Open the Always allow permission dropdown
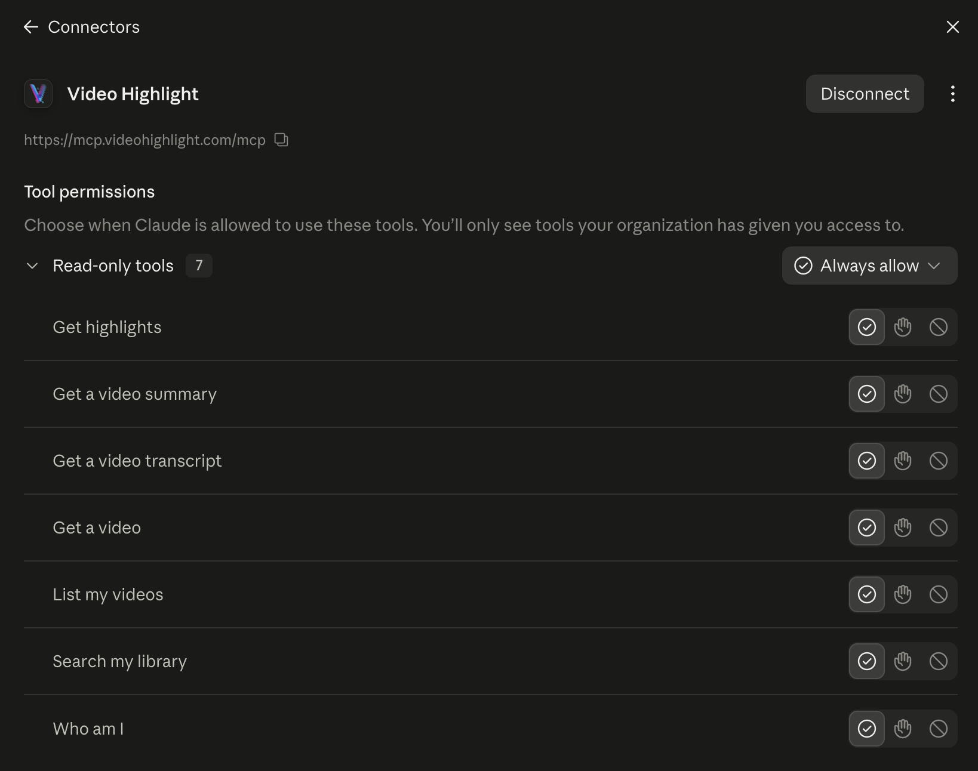 tap(869, 266)
